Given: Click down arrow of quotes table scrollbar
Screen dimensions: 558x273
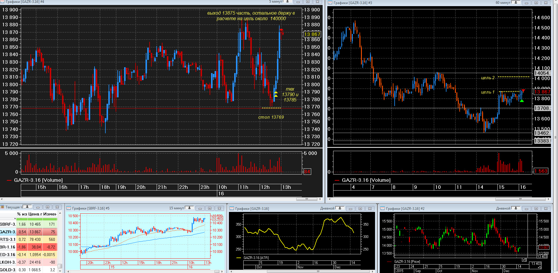Looking at the screenshot, I should [x=60, y=271].
